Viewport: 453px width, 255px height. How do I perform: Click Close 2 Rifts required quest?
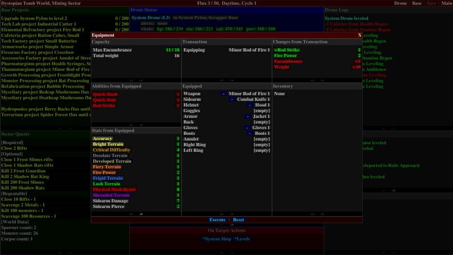[14, 148]
